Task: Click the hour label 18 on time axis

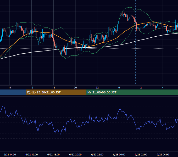Action: pyautogui.click(x=53, y=88)
